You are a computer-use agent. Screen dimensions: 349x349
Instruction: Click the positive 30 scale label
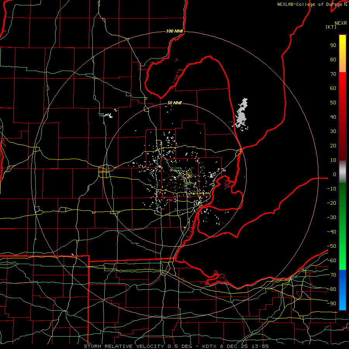333,131
